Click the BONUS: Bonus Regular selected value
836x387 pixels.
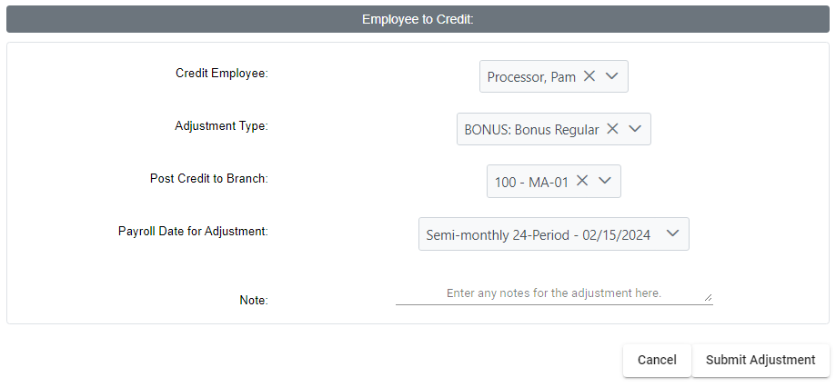531,129
